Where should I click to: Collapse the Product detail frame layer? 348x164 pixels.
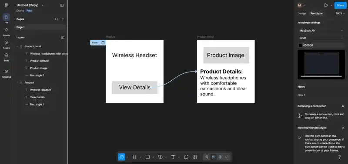point(17,46)
